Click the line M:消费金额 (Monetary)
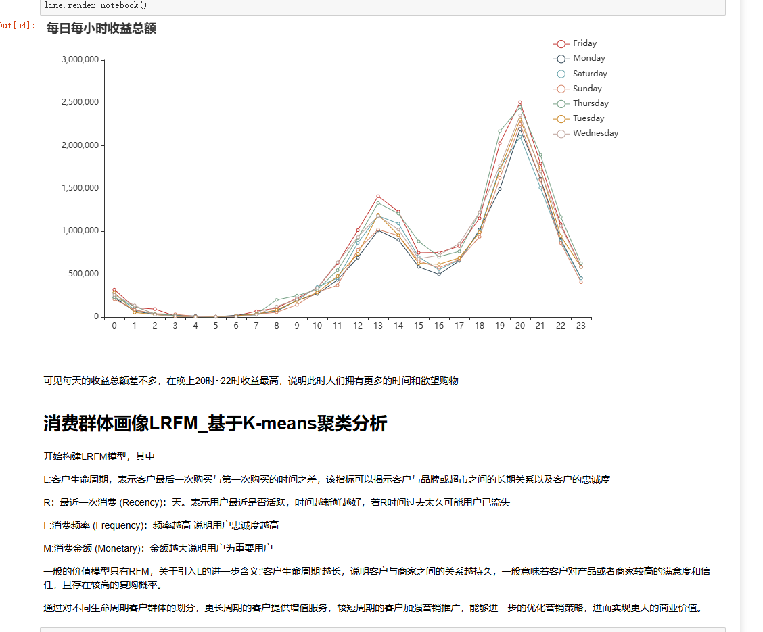 [158, 548]
